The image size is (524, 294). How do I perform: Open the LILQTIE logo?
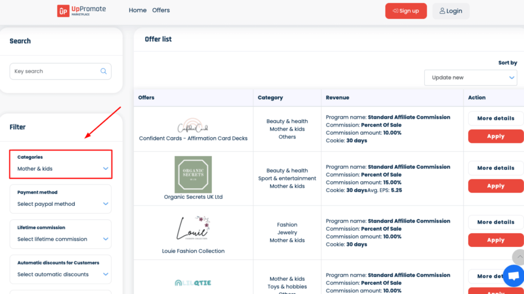click(193, 283)
